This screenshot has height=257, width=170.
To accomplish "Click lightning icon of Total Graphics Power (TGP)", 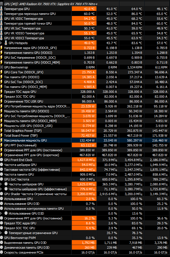I will tap(1, 131).
